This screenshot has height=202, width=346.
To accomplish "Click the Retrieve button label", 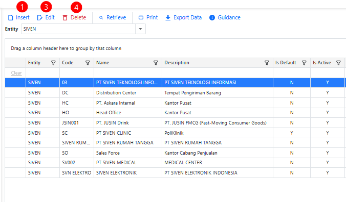I will point(116,17).
